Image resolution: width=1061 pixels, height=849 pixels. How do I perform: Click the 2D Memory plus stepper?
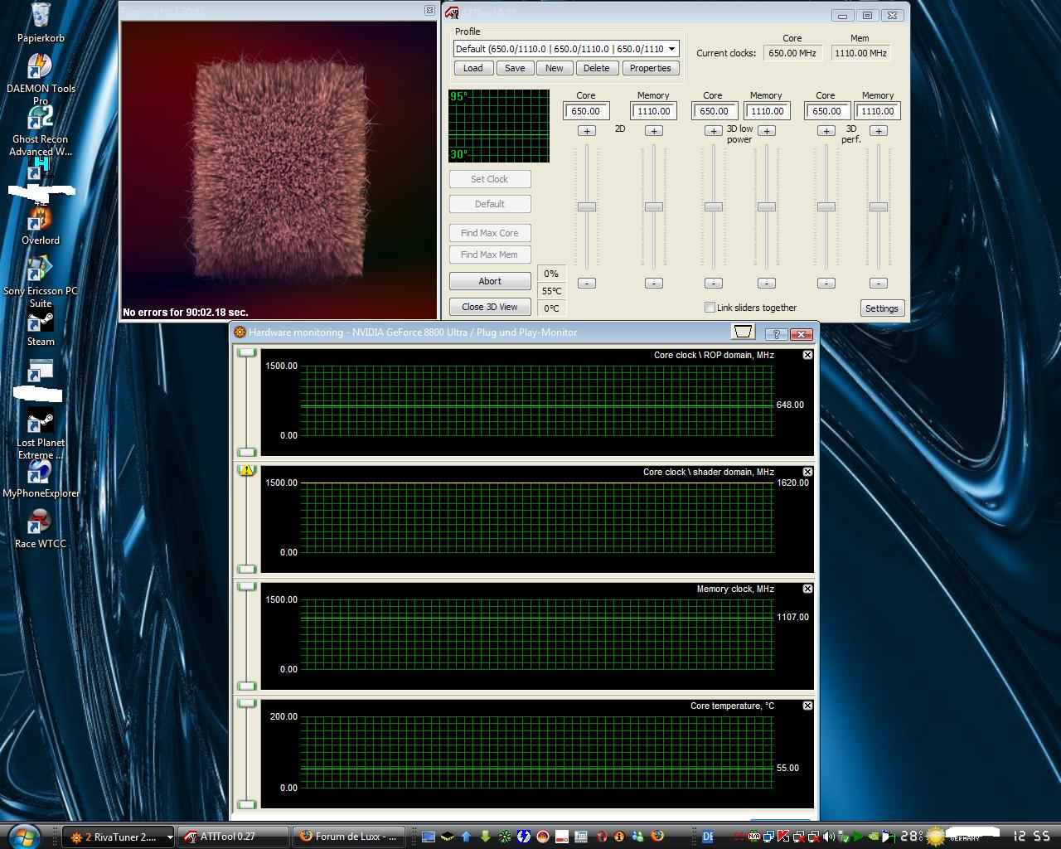[654, 131]
